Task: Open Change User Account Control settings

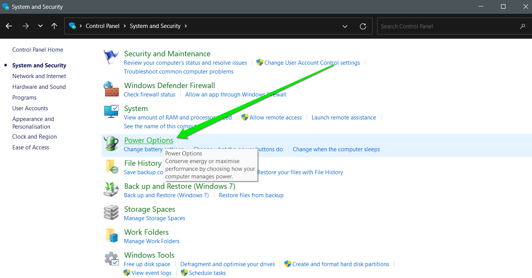Action: tap(312, 63)
